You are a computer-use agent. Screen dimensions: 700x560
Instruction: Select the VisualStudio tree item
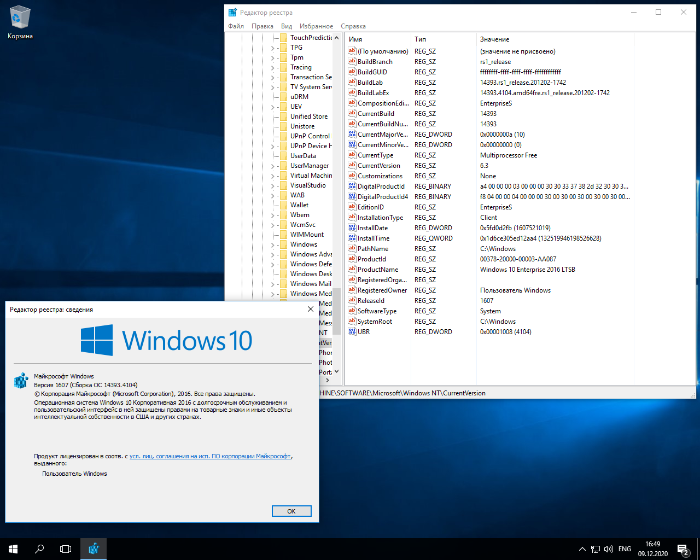tap(308, 185)
